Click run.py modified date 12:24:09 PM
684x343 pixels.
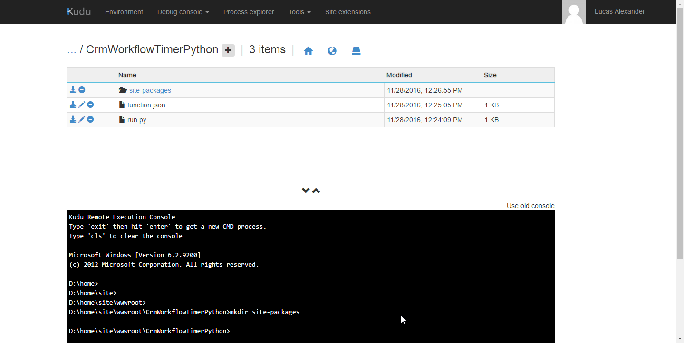(425, 120)
